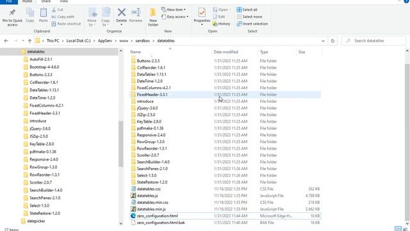This screenshot has height=231, width=410.
Task: Expand the address bar history dropdown
Action: (323, 41)
